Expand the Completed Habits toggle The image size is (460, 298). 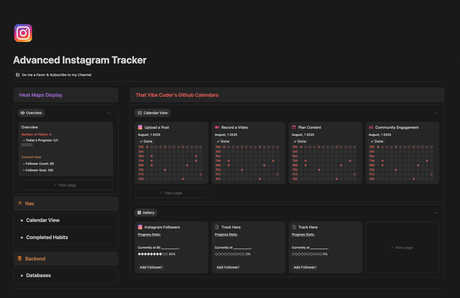point(22,238)
